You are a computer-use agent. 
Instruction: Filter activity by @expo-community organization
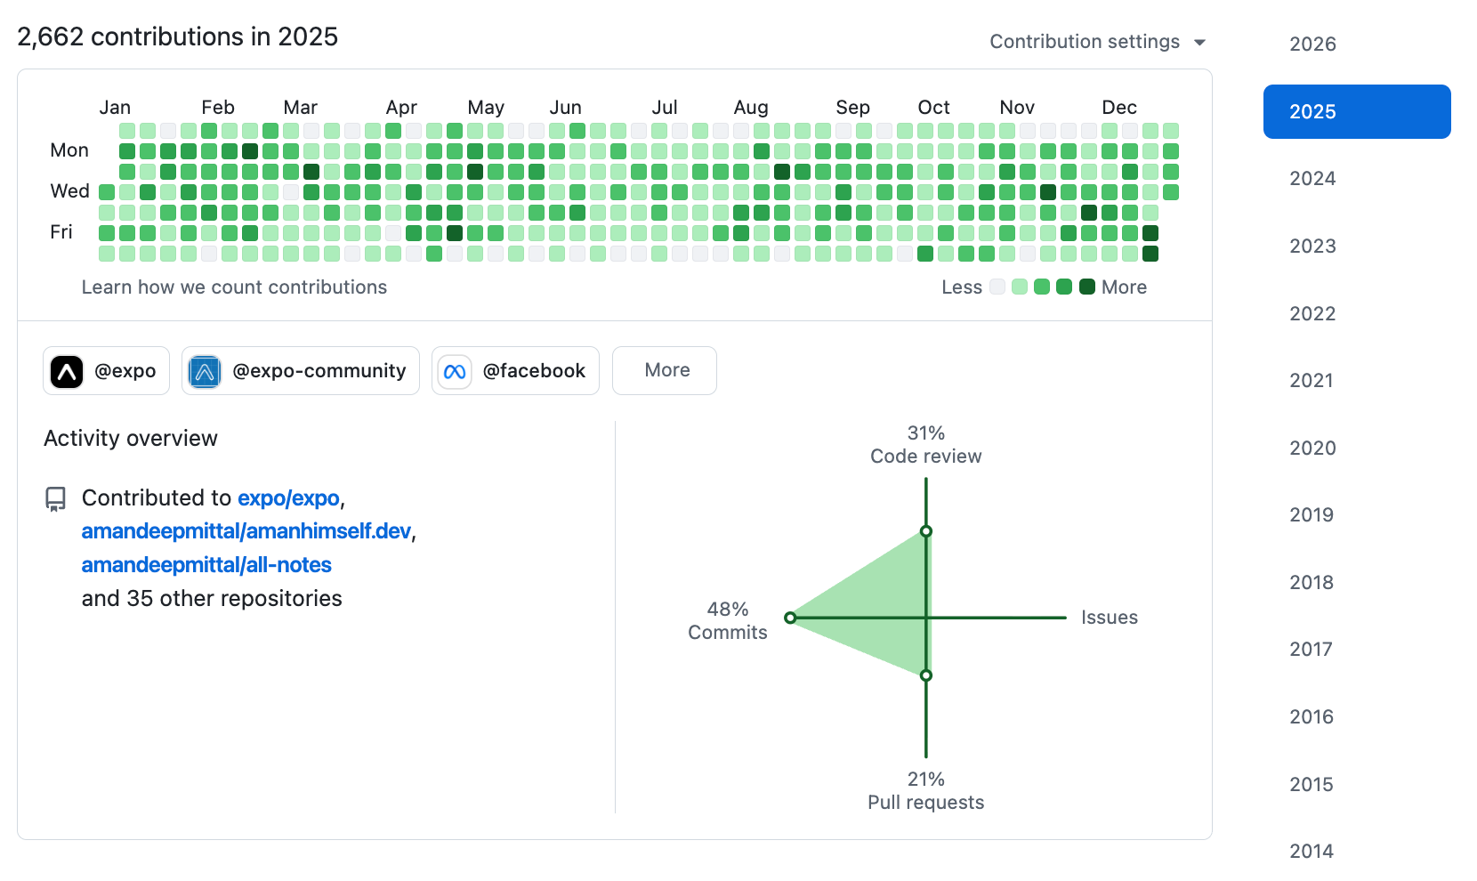tap(319, 371)
